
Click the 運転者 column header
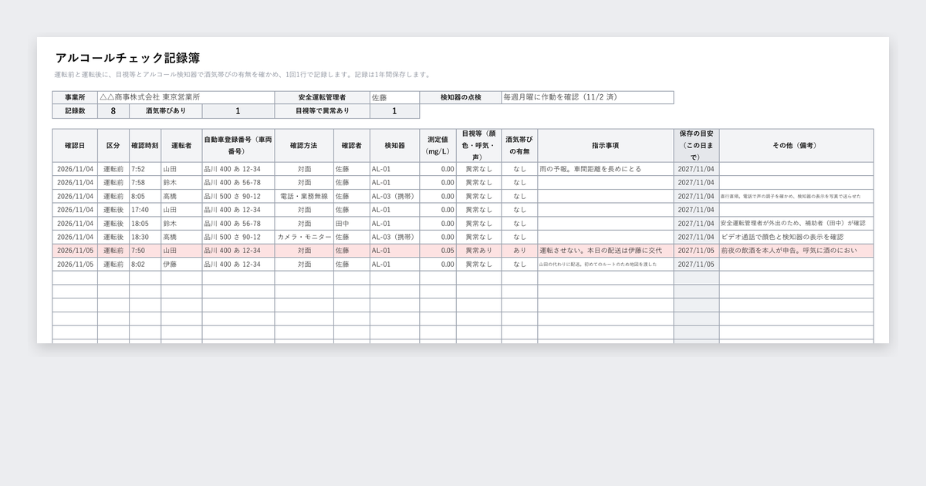click(x=181, y=146)
